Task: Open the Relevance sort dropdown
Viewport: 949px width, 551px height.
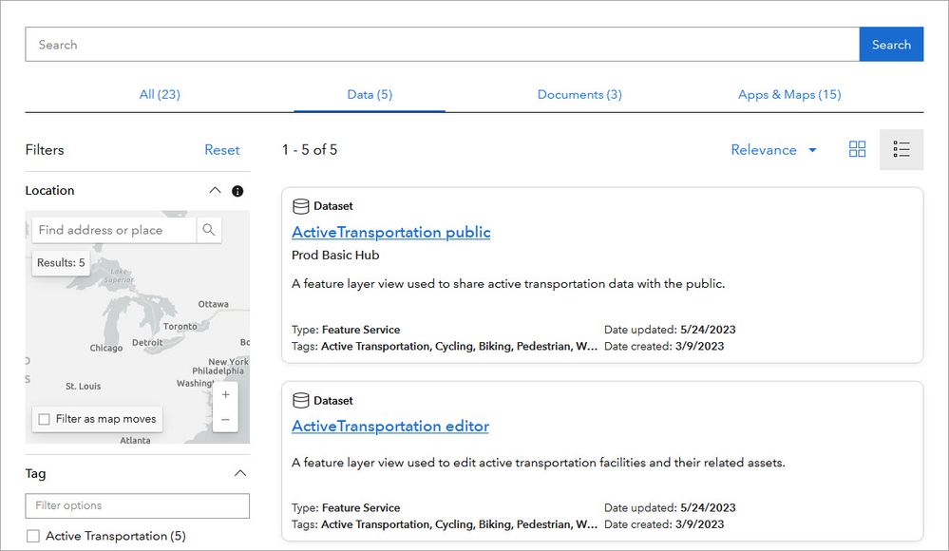Action: pos(773,150)
